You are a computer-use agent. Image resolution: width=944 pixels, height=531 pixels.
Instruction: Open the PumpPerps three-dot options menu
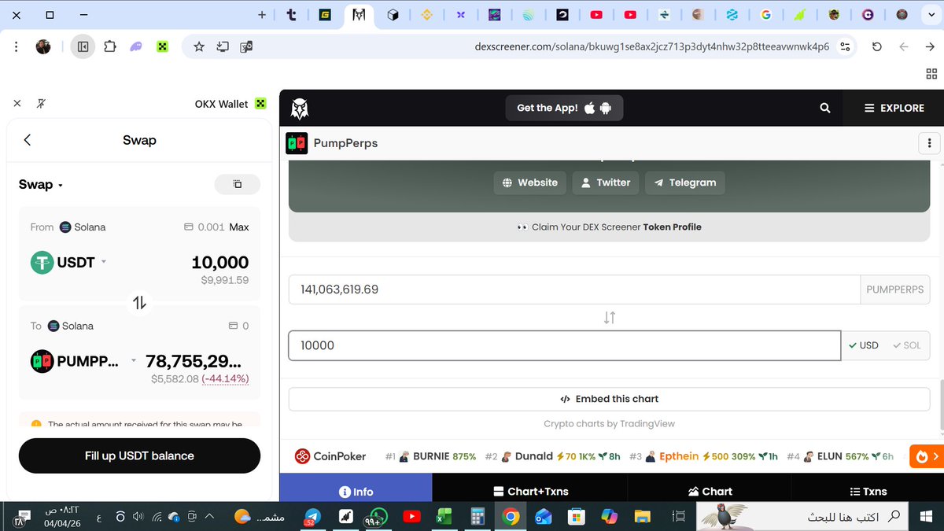pos(929,143)
